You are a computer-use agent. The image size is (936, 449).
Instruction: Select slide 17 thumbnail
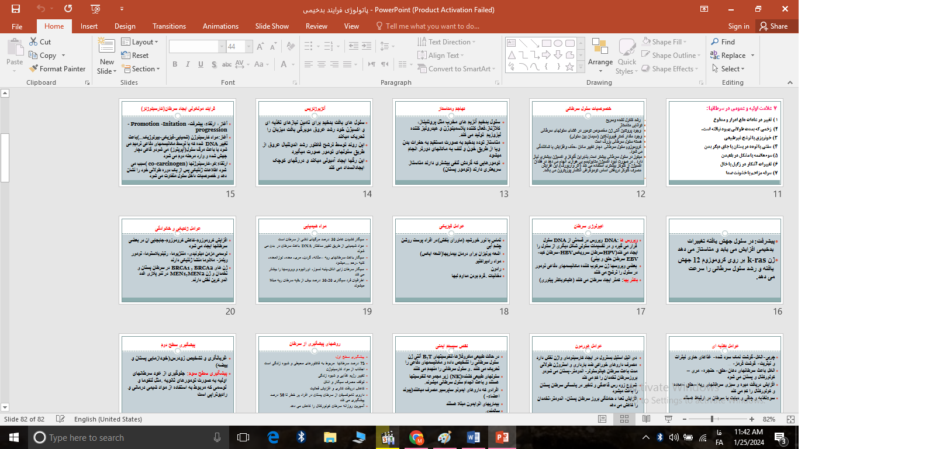click(588, 260)
